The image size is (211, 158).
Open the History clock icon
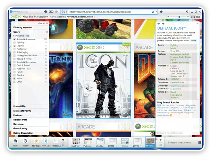25,142
